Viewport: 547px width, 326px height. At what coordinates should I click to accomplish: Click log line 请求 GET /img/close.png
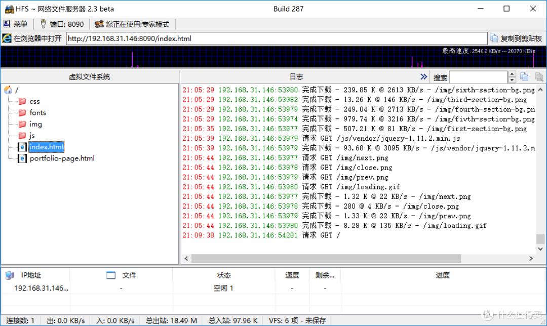click(x=287, y=168)
